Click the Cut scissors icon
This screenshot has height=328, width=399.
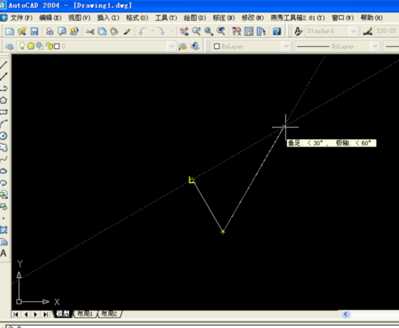(90, 32)
